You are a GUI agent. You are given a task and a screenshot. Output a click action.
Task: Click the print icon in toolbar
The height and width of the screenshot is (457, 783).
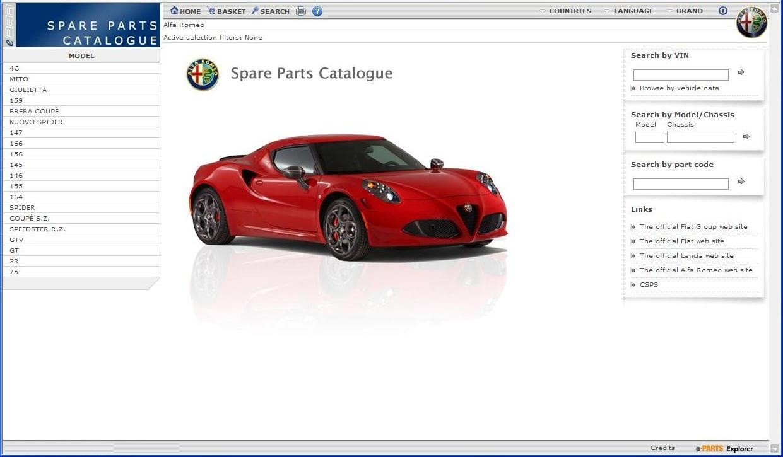pos(301,11)
